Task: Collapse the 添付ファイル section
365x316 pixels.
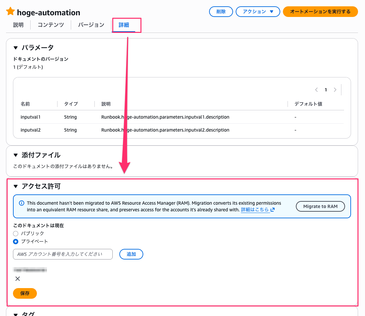Action: [x=16, y=155]
